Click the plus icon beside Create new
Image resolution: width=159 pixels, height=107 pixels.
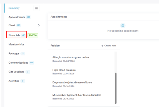[102, 46]
